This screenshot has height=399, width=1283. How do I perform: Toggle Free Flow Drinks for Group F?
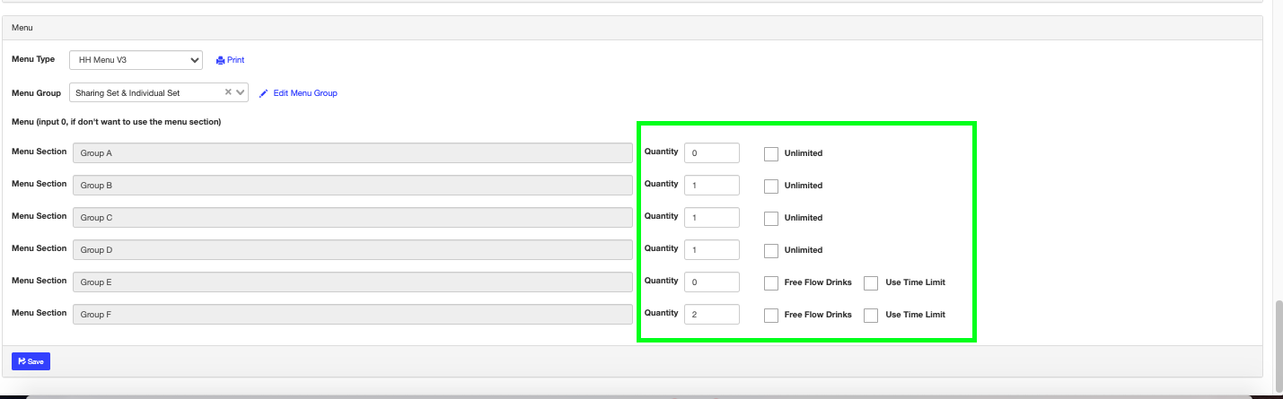pyautogui.click(x=771, y=315)
